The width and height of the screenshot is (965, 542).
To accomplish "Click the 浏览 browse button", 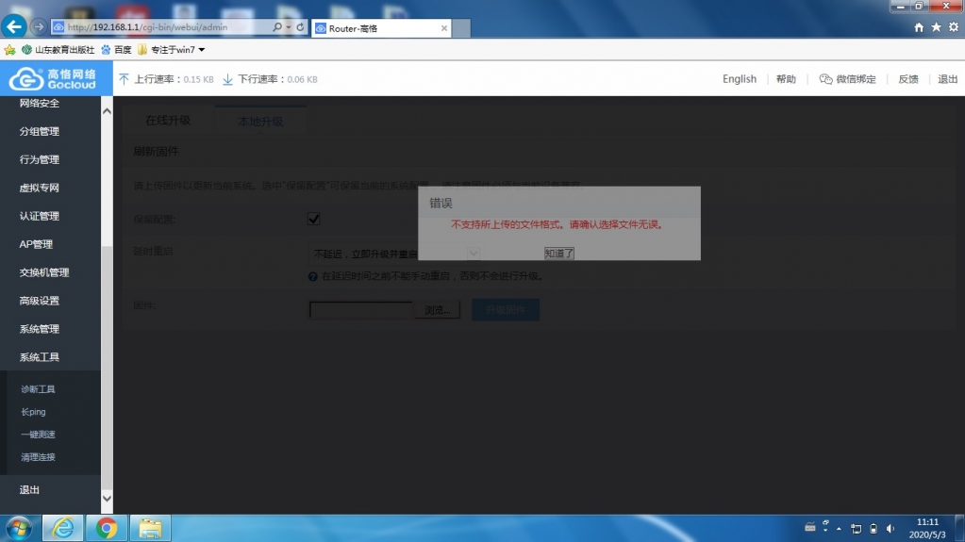I will tap(437, 310).
